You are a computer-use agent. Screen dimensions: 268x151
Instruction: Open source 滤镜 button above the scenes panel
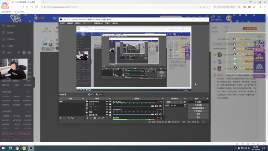99,95
